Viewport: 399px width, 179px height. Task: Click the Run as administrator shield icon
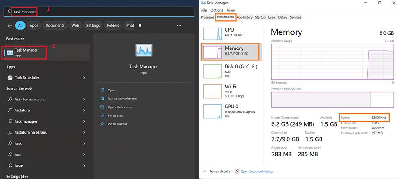102,99
